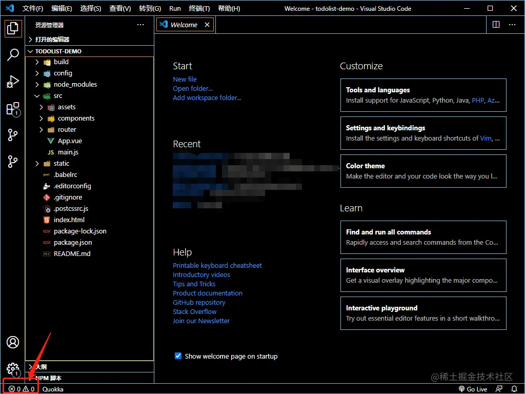Image resolution: width=525 pixels, height=394 pixels.
Task: Open the Run and Debug view
Action: 13,82
